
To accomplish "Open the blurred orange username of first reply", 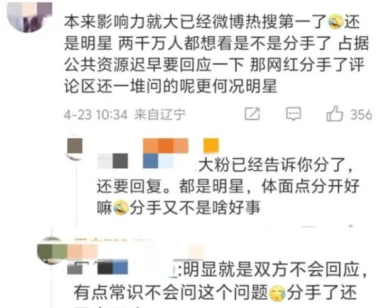I will 165,146.
